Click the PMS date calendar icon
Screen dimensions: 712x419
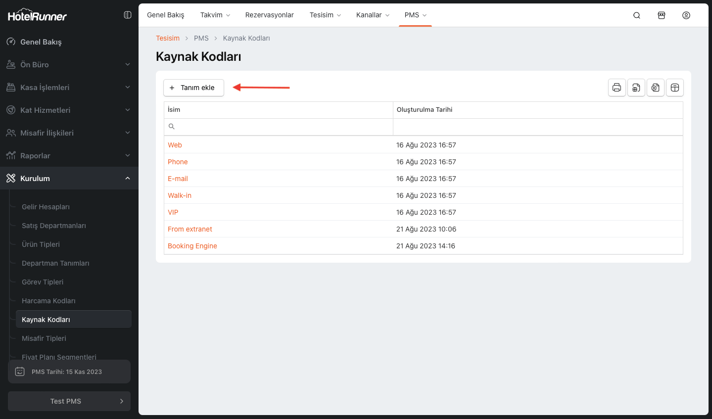[20, 372]
